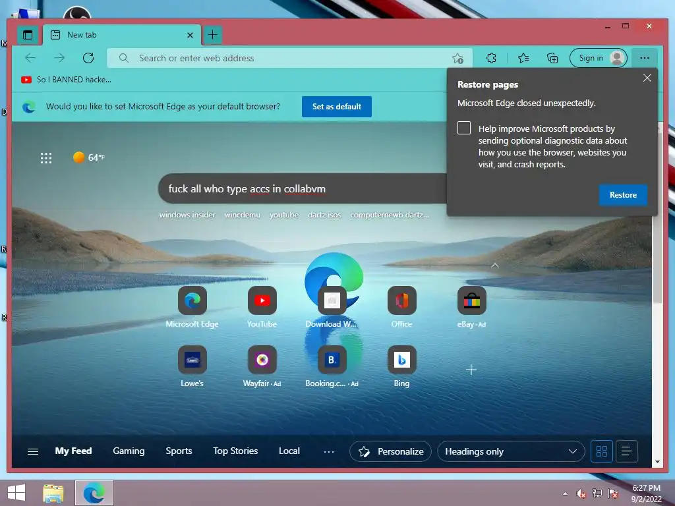Image resolution: width=675 pixels, height=506 pixels.
Task: Show hidden system tray icons
Action: pos(565,494)
